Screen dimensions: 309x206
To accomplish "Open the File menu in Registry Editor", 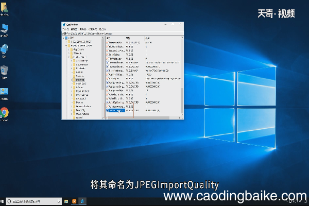I will [x=65, y=29].
